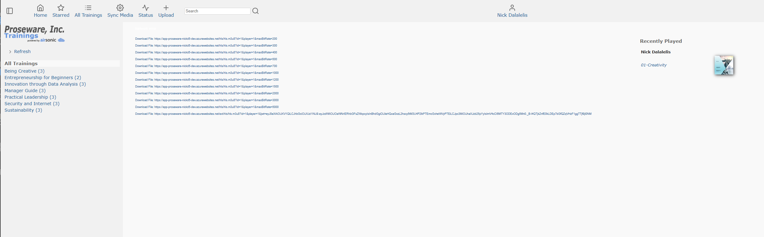Open download link with maxBitRate=200

[206, 39]
